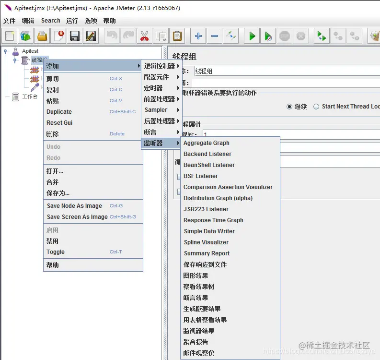This screenshot has width=380, height=360.
Task: Click the Paste clipboard icon
Action: tap(177, 36)
